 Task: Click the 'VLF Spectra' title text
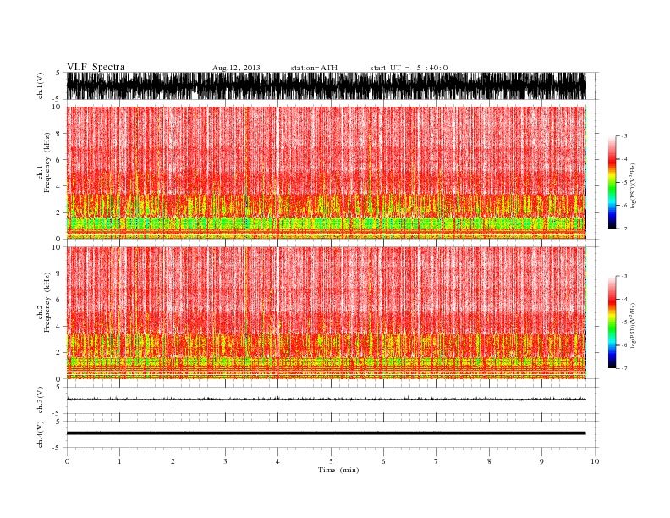pyautogui.click(x=96, y=67)
